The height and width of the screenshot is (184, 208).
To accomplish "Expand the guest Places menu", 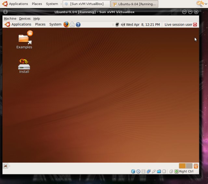I will pos(40,24).
